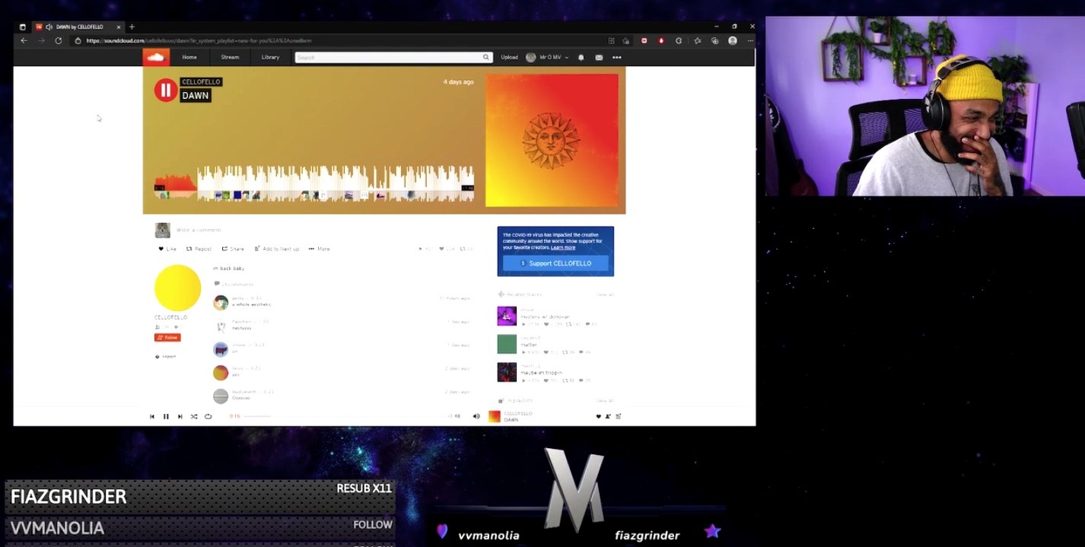
Task: Open the browser Settings and more menu
Action: 750,40
